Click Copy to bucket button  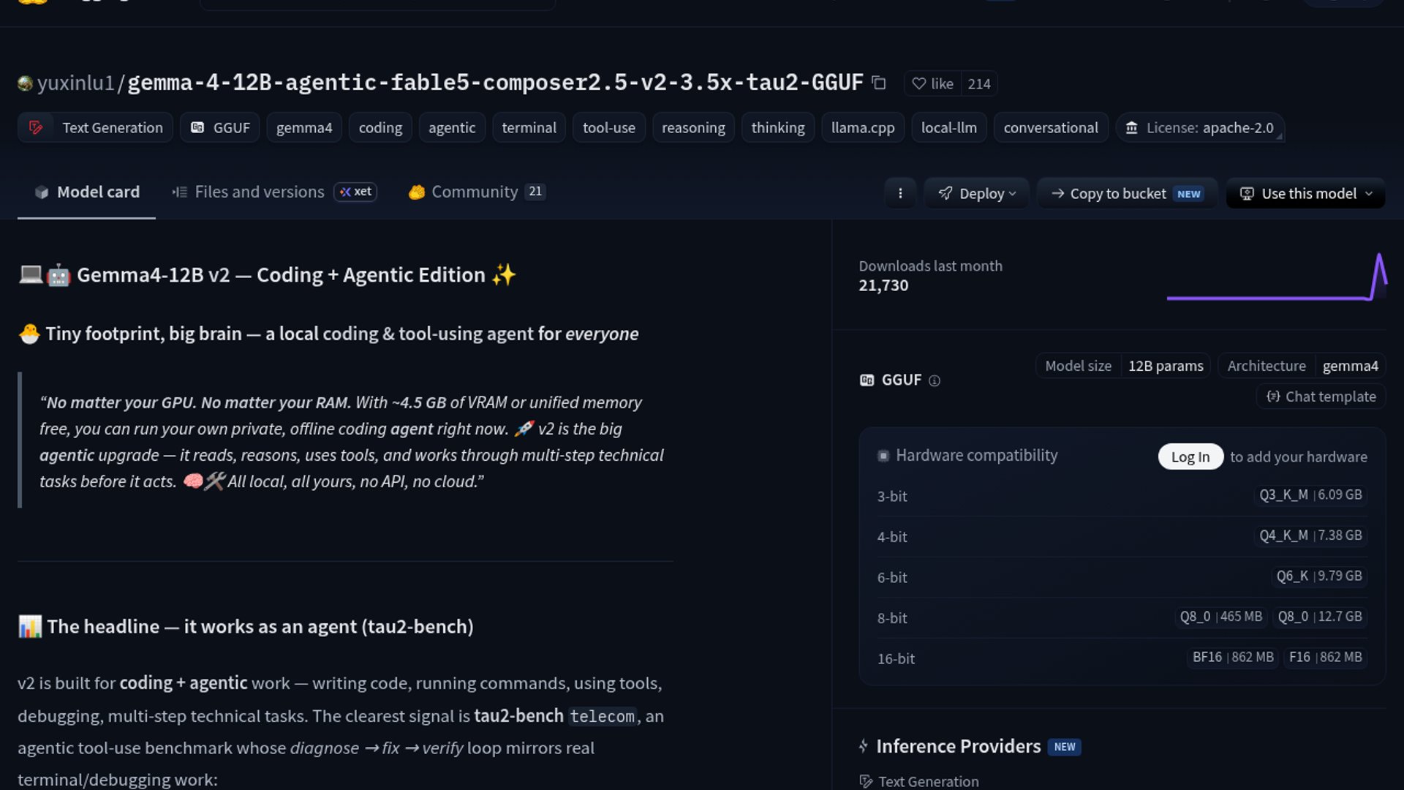tap(1127, 193)
